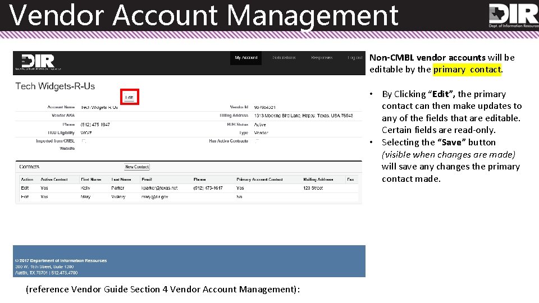Toggle the Has Active Contracts checkbox
Screen dimensions: 539x303
(x=257, y=141)
